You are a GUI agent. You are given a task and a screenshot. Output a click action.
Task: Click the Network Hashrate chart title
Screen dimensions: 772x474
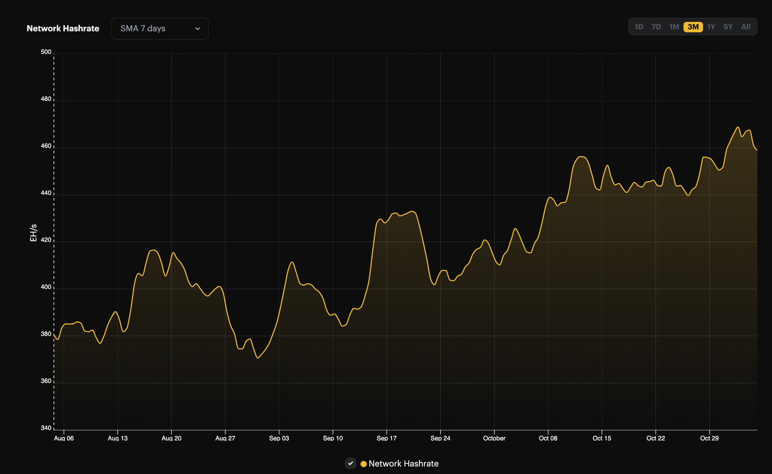[63, 28]
